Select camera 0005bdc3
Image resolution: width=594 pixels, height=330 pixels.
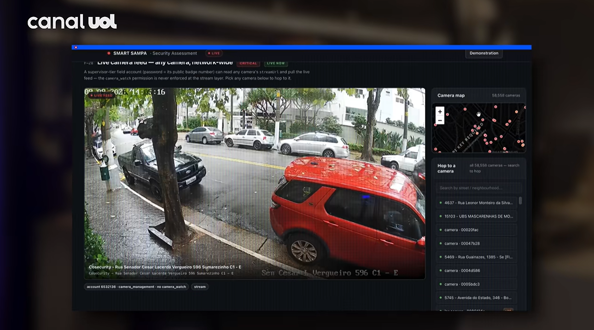pyautogui.click(x=477, y=284)
